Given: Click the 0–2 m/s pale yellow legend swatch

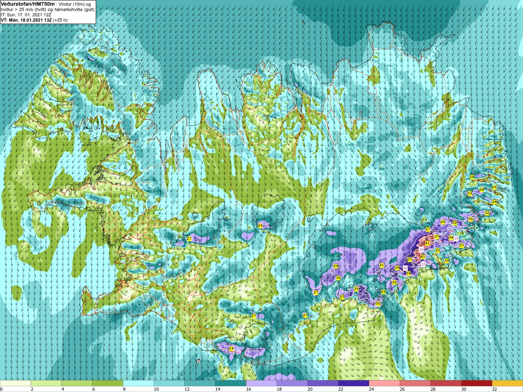Looking at the screenshot, I should point(16,383).
